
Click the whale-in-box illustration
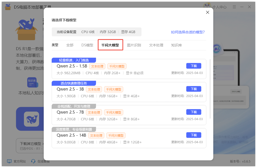pos(26,29)
